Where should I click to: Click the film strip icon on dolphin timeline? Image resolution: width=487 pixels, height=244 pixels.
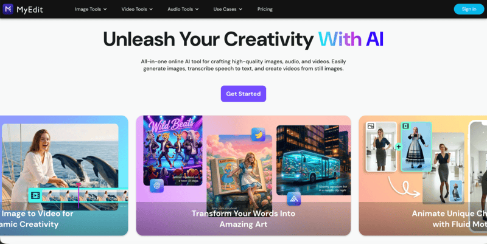coord(35,195)
